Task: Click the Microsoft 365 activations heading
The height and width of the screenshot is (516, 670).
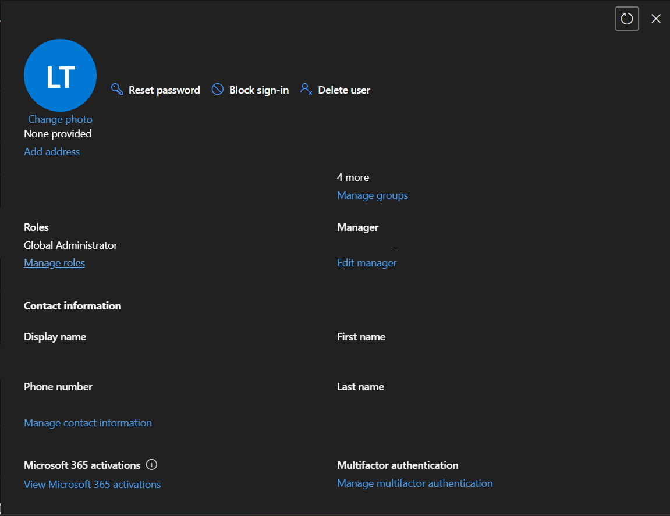Action: 82,465
